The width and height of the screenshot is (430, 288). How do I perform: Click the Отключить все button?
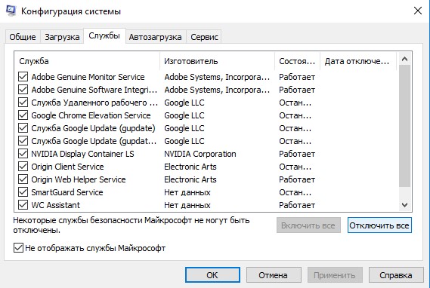click(x=379, y=225)
